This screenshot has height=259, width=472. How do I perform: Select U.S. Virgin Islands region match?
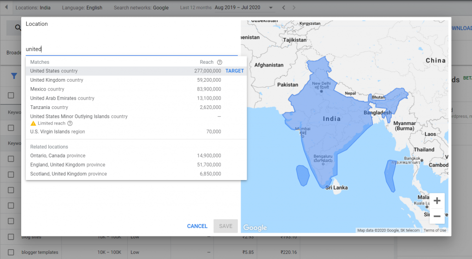pyautogui.click(x=136, y=132)
